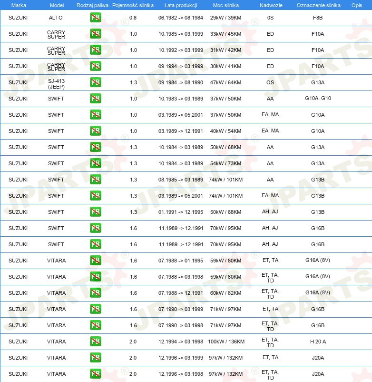
Task: Click the date range 12.1996 -> 03.1999
Action: (181, 358)
